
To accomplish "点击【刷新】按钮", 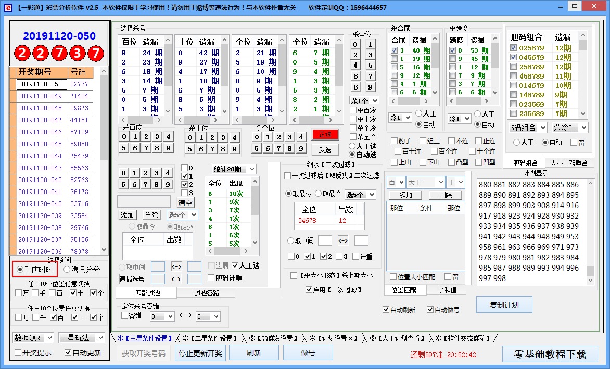I will 253,352.
